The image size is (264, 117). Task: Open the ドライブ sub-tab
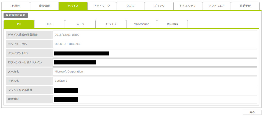111,24
